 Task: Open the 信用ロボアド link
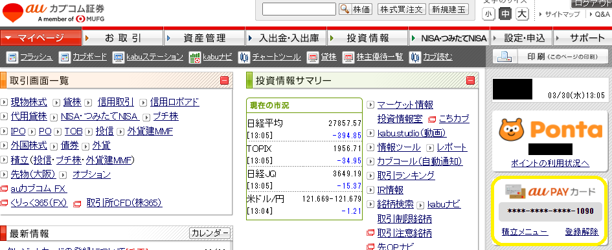click(174, 103)
